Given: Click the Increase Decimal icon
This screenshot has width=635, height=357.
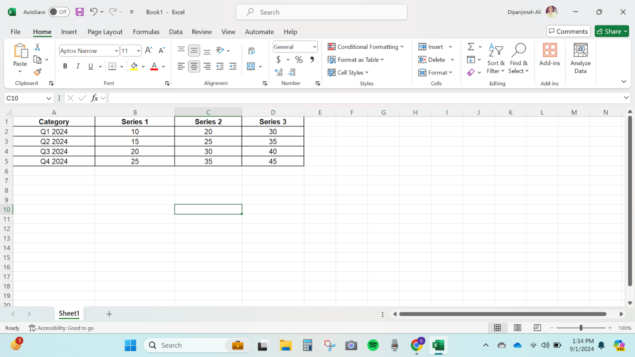Looking at the screenshot, I should coord(279,72).
